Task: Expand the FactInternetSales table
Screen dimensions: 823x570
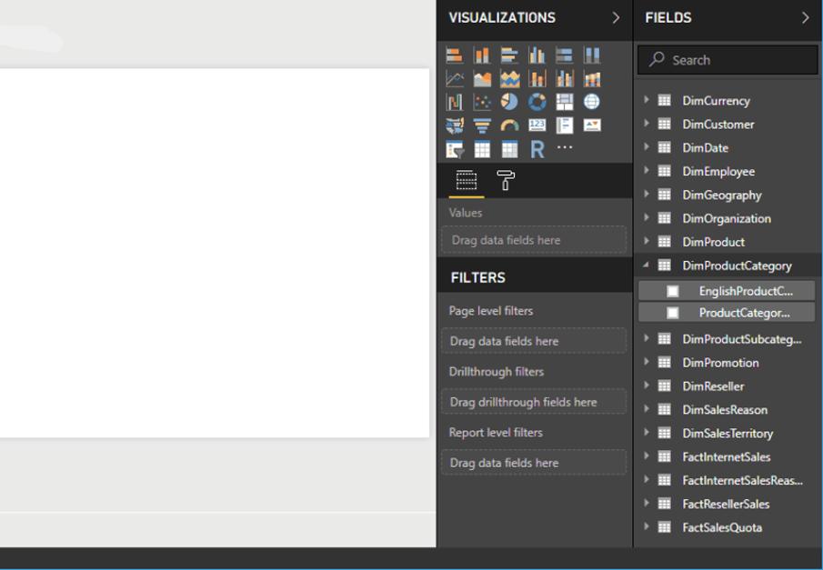Action: (x=646, y=456)
